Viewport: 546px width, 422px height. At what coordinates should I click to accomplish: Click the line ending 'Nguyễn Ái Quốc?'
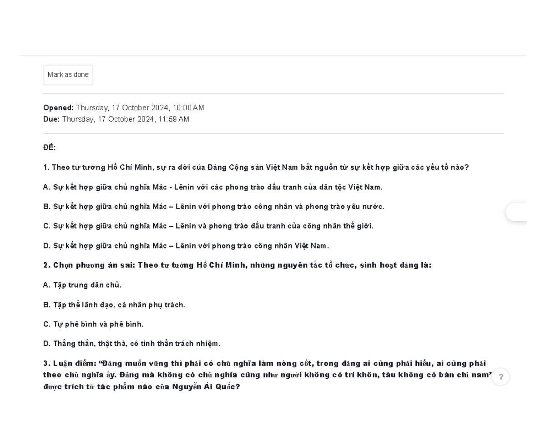pos(142,387)
